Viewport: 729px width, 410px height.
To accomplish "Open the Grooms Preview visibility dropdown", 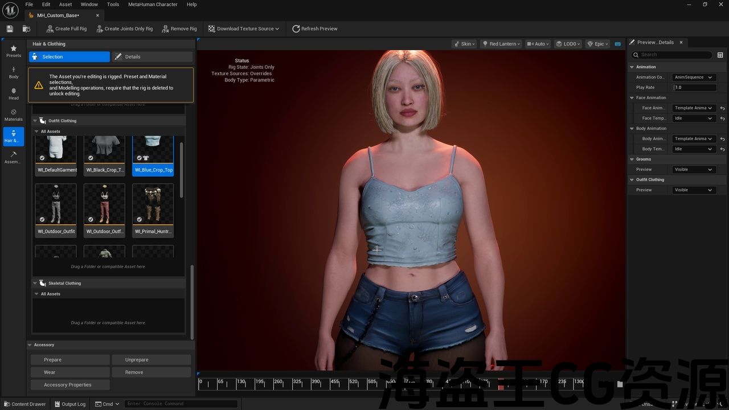I will 693,170.
